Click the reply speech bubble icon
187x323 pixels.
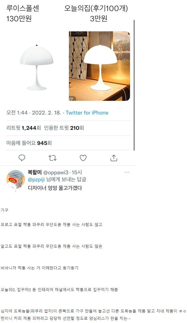(x=22, y=158)
